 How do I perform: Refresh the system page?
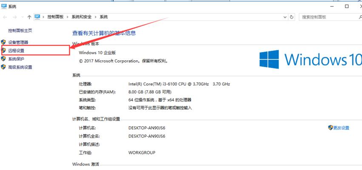point(291,17)
